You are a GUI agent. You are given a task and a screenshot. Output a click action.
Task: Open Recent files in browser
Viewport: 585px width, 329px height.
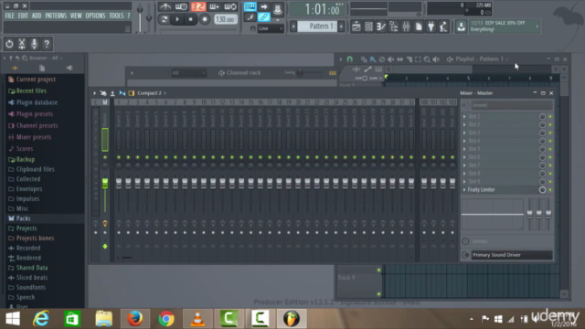[31, 90]
